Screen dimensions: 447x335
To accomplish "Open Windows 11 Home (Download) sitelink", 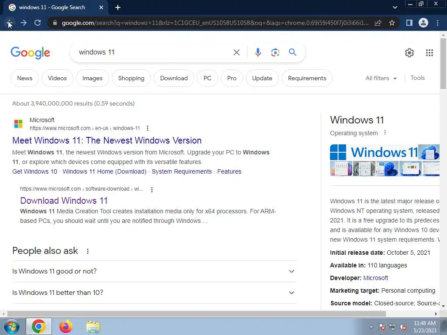I will click(x=104, y=171).
